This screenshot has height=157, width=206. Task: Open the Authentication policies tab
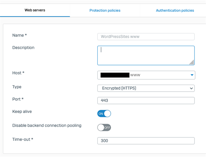tap(175, 10)
